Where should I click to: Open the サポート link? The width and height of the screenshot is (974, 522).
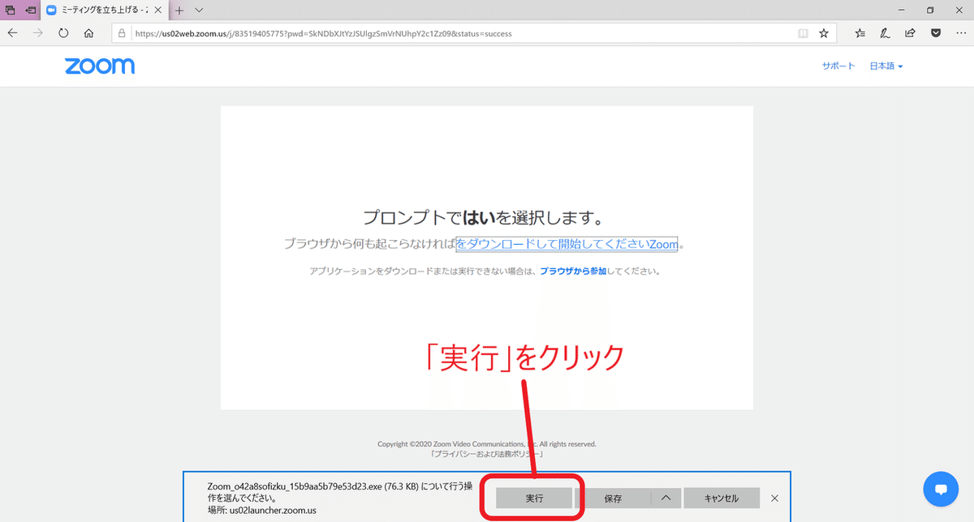[x=838, y=66]
